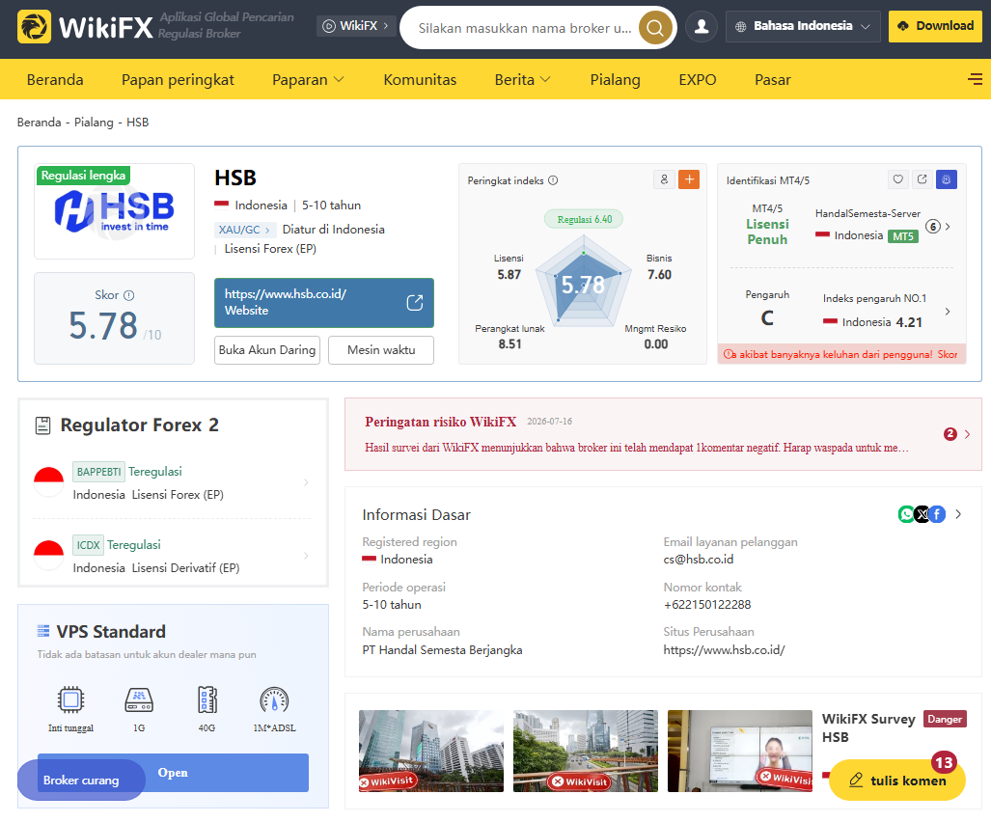Click the Peringkat indeks info icon

click(x=553, y=180)
